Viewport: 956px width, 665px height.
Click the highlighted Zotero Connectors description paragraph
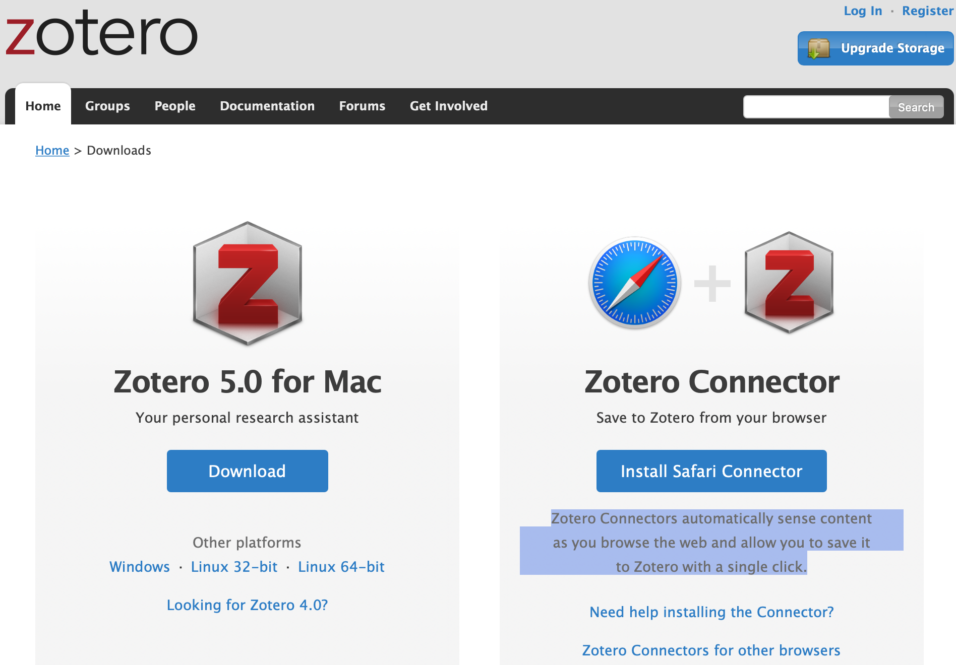point(711,543)
